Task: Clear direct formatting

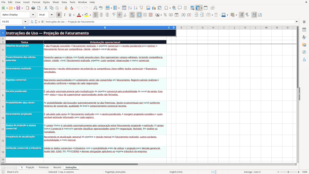Action: tap(72, 8)
